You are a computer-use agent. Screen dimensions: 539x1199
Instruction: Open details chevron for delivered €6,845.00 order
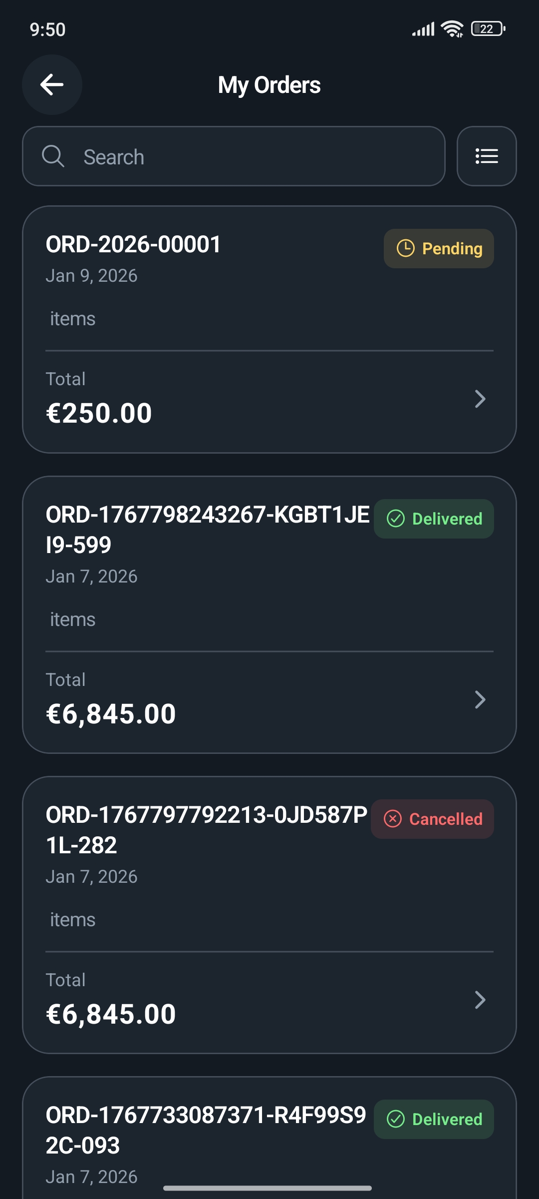pyautogui.click(x=480, y=699)
